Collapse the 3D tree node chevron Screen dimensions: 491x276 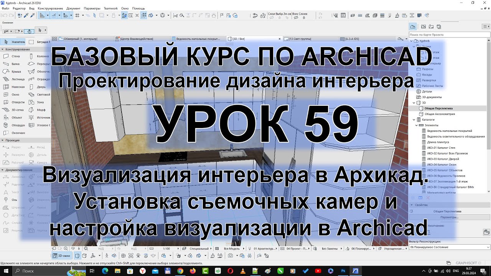coord(414,103)
